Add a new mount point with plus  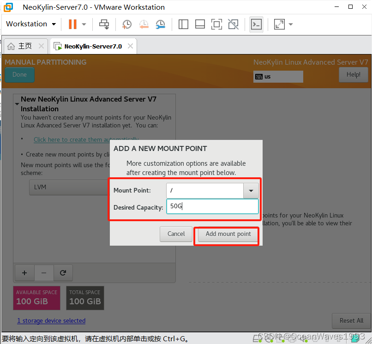pyautogui.click(x=24, y=273)
